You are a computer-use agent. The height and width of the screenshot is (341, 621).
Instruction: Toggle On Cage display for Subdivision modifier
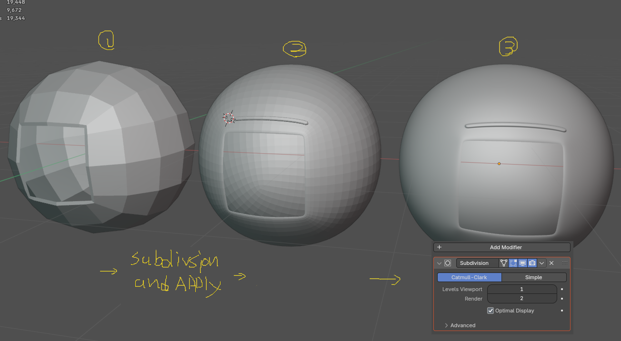click(503, 263)
